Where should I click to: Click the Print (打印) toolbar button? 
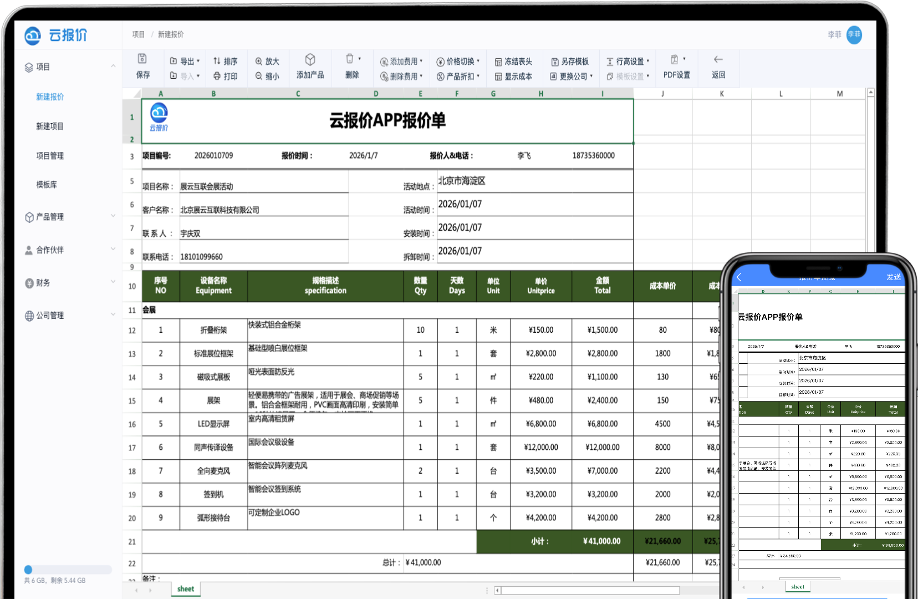pos(225,76)
